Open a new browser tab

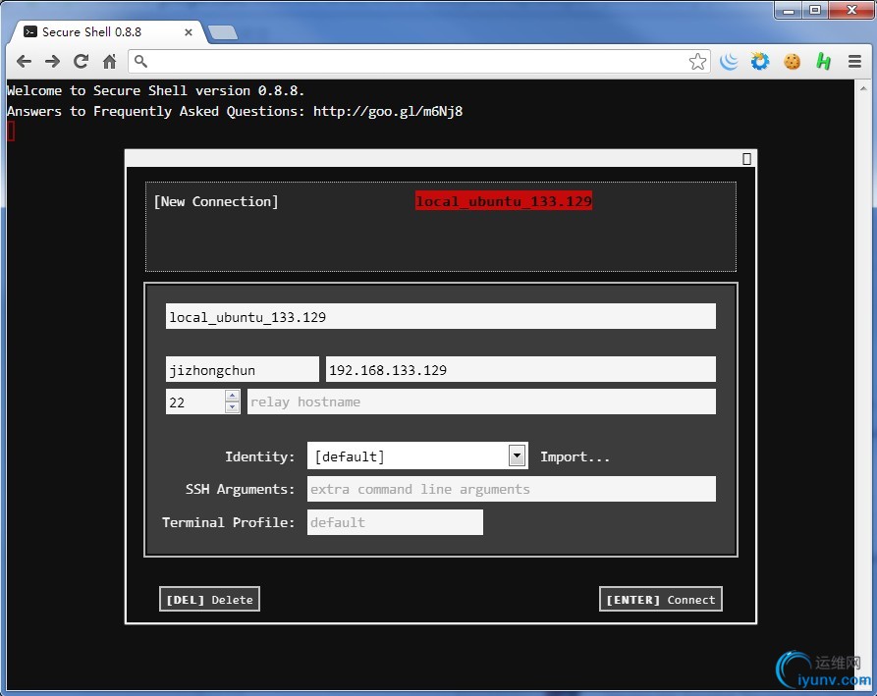point(223,32)
